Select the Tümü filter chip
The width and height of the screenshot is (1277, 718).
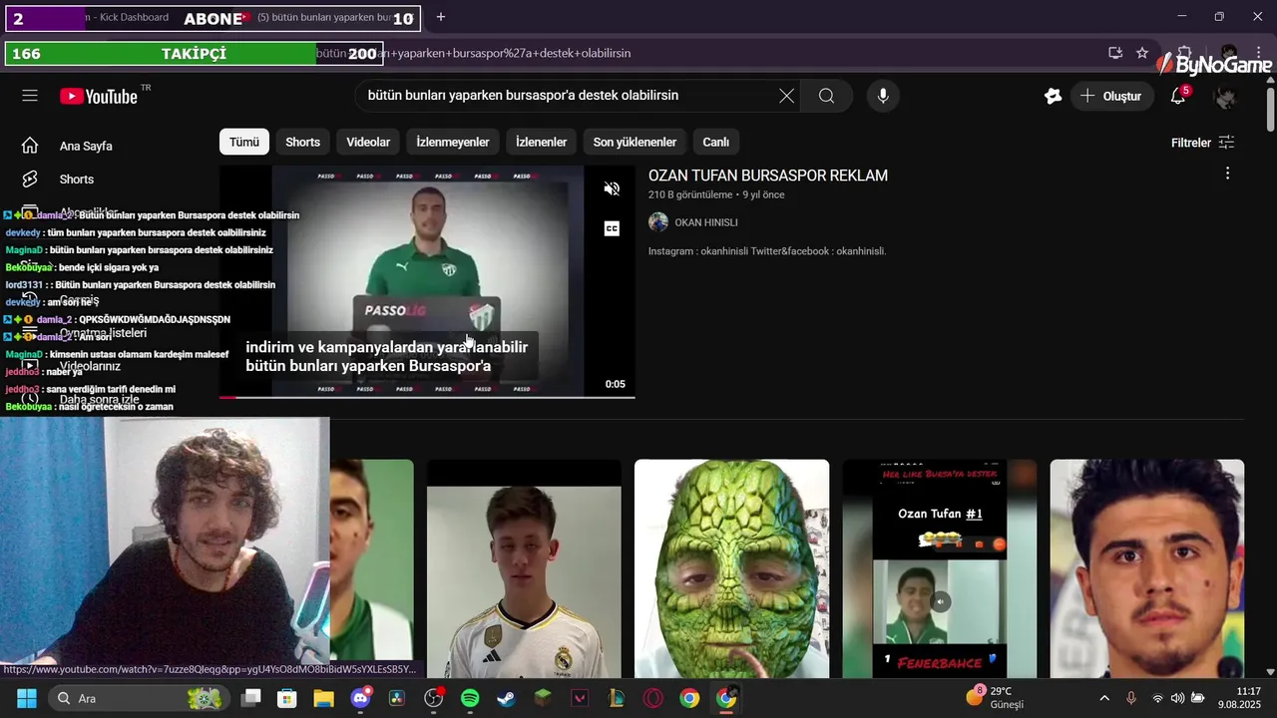(244, 142)
